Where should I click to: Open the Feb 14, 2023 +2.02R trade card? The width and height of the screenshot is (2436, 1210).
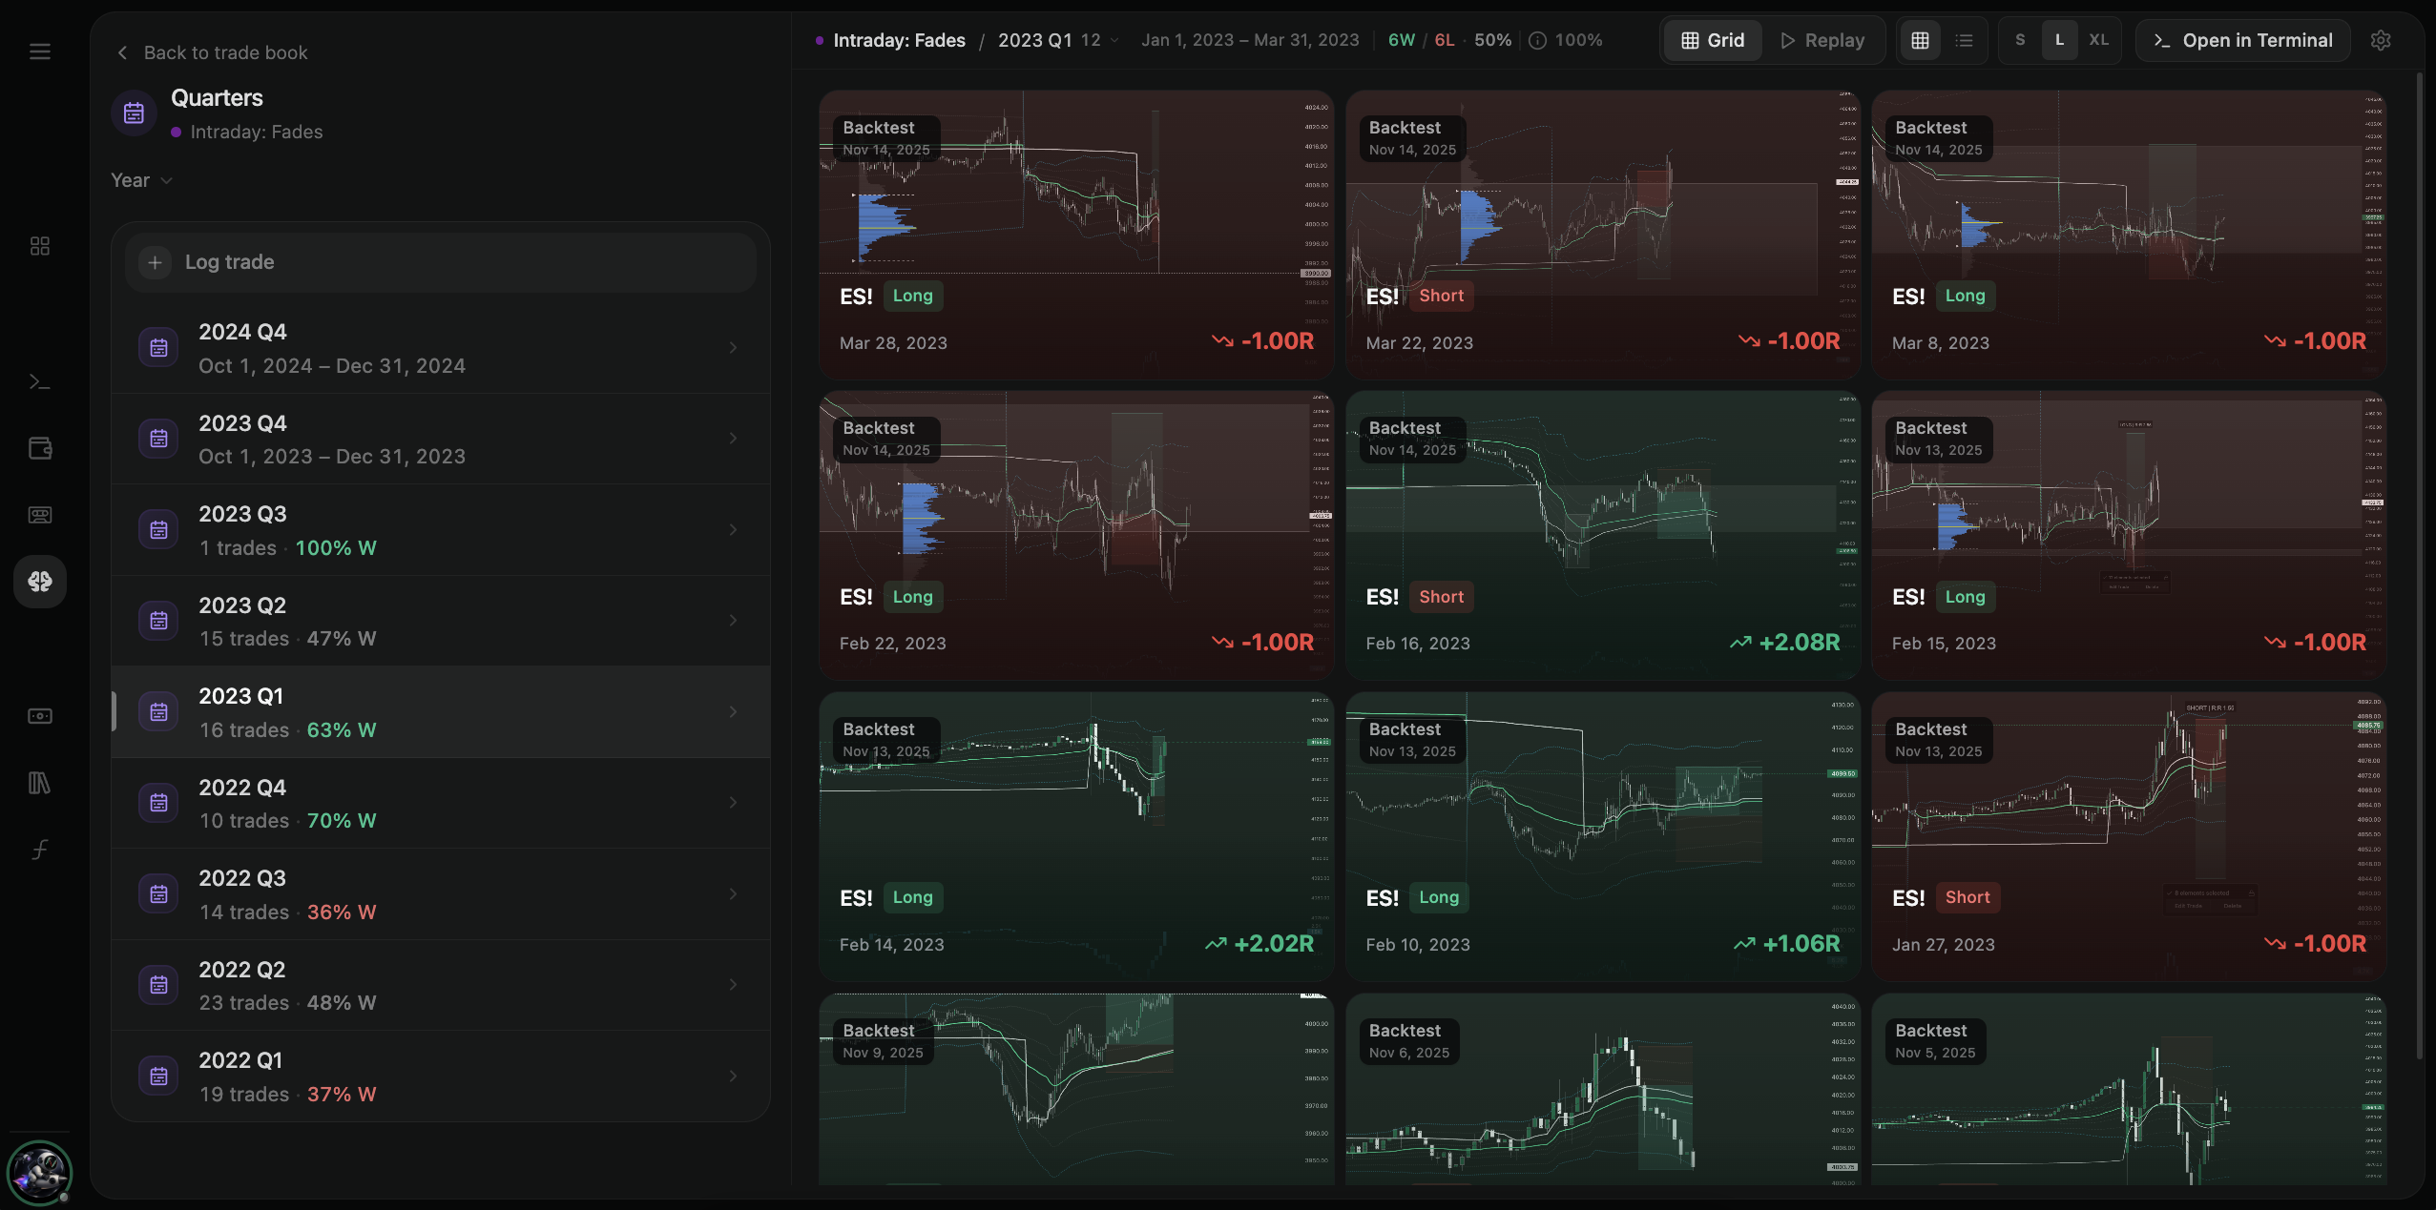[x=1076, y=836]
